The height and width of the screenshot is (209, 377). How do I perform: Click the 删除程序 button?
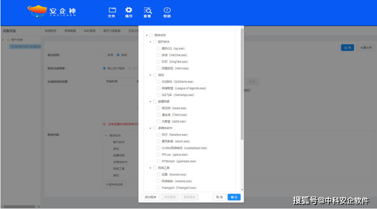(x=190, y=197)
